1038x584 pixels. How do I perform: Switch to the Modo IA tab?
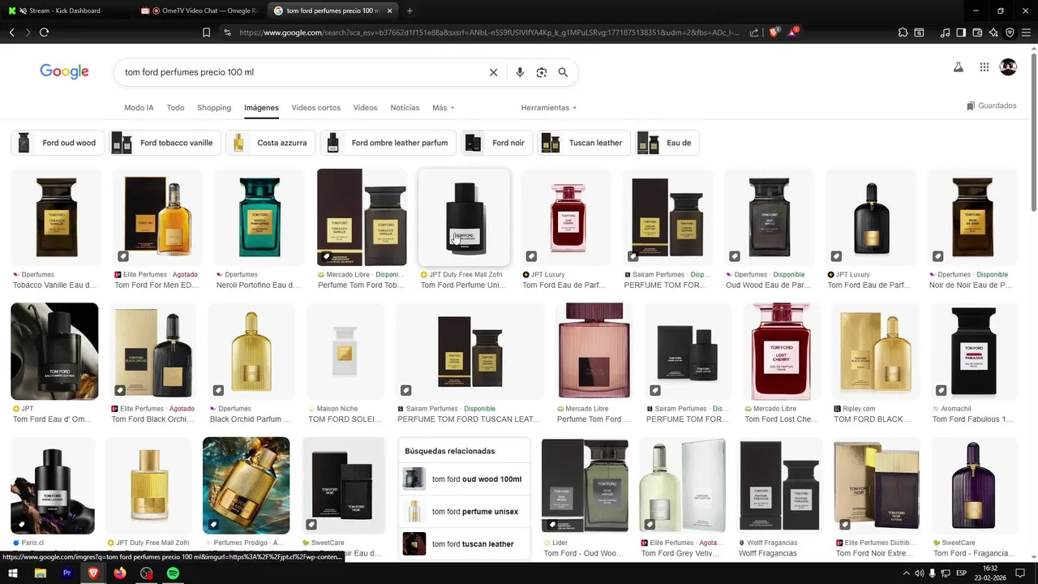tap(139, 107)
